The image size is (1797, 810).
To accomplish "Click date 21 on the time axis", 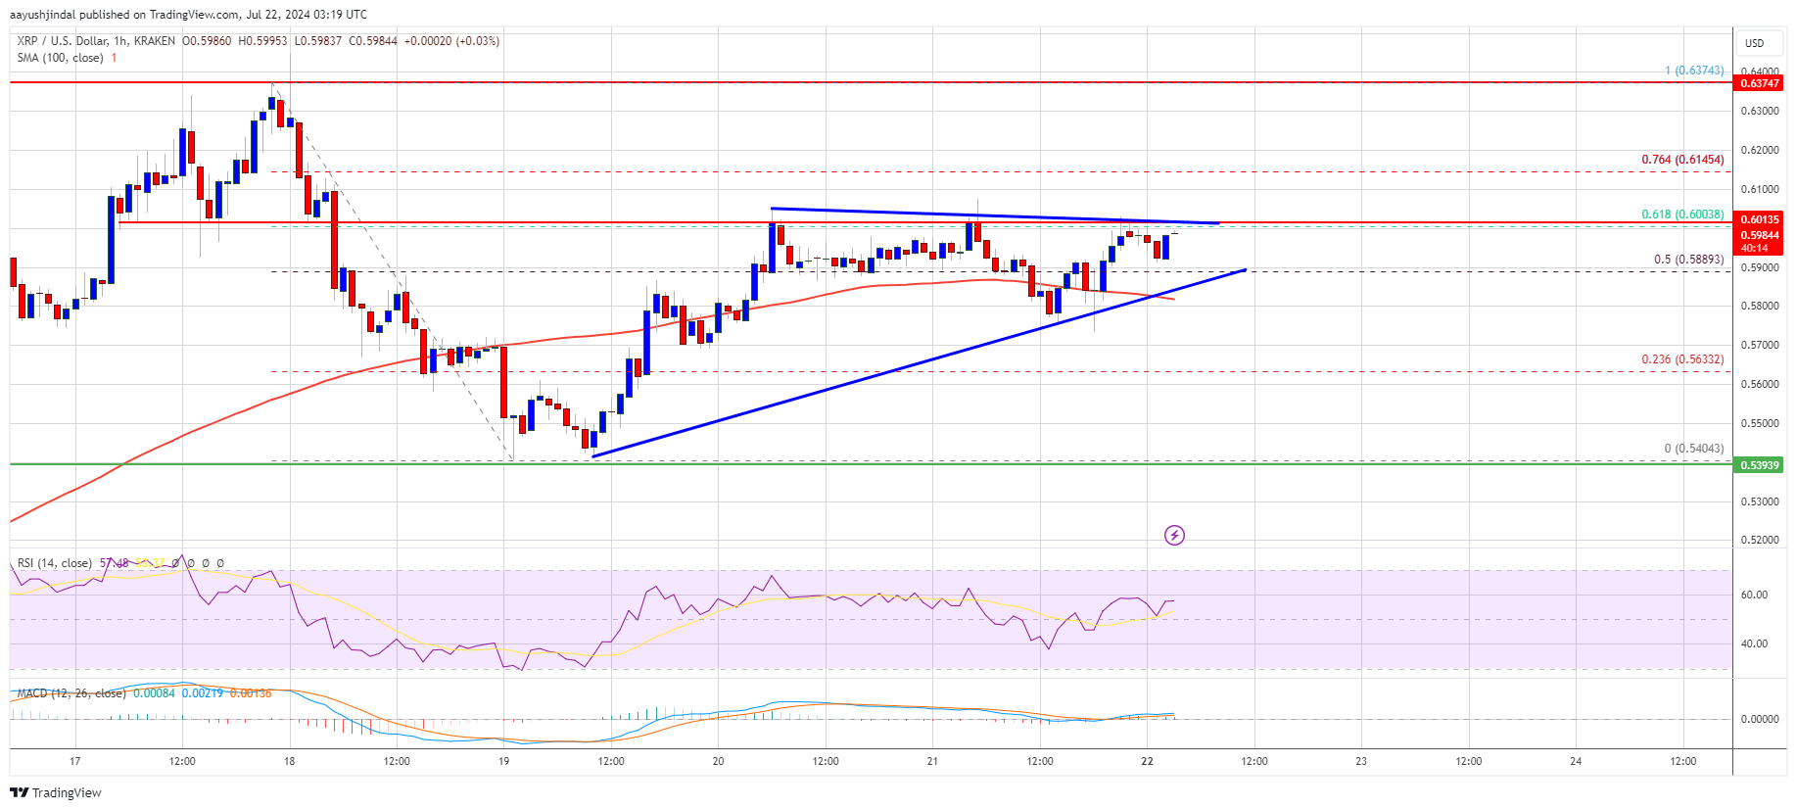I will point(932,761).
